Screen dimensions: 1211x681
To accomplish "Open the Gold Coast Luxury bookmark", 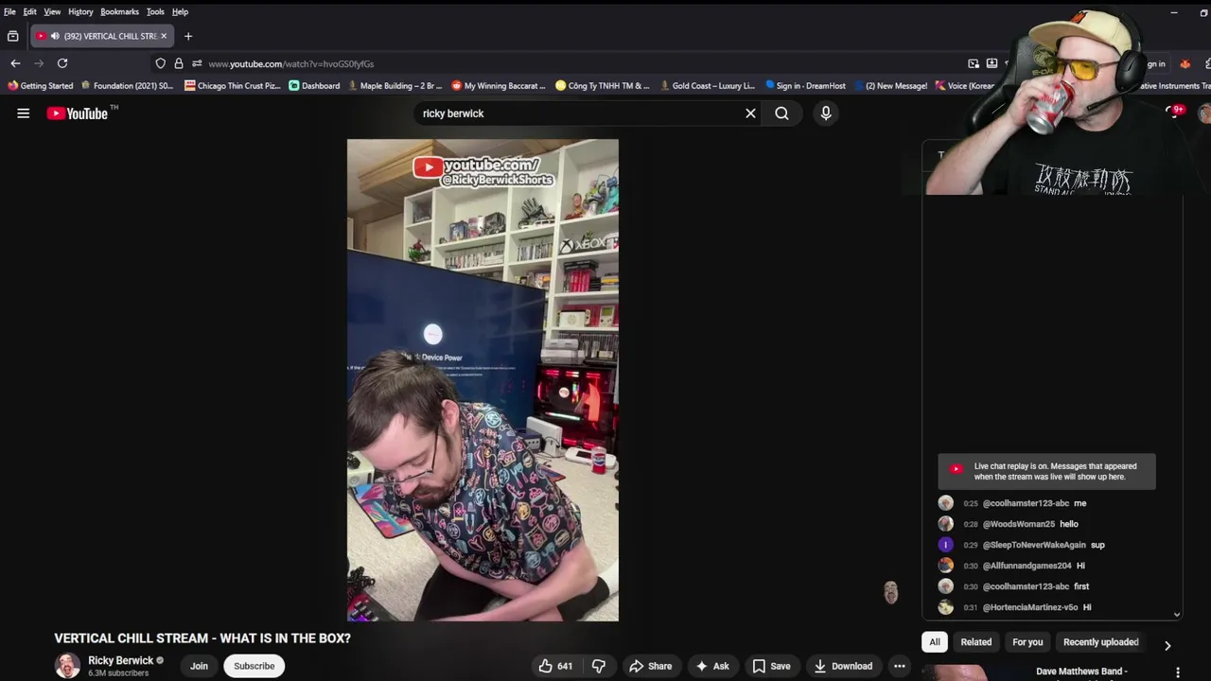I will tap(707, 86).
